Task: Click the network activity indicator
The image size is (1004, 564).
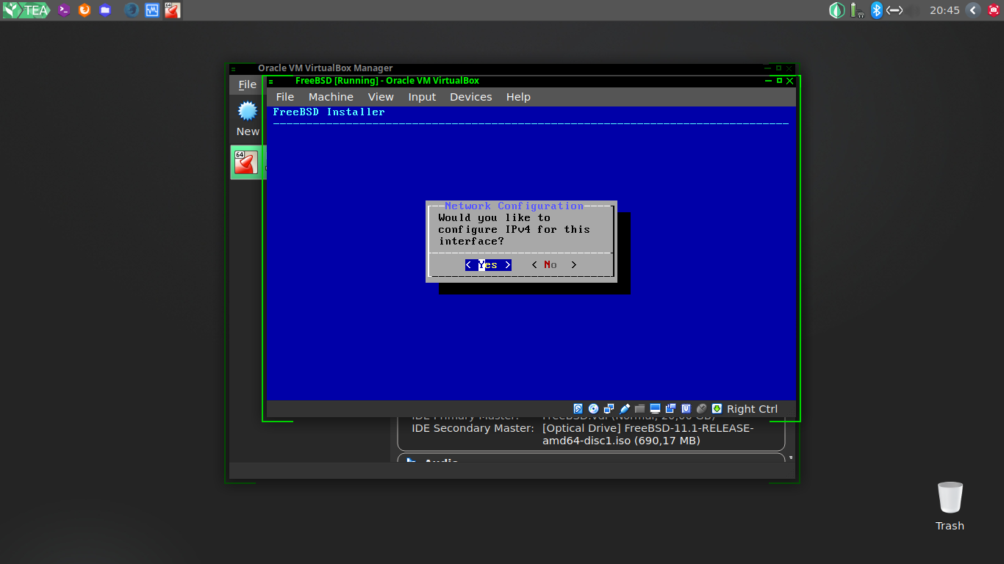Action: click(609, 409)
